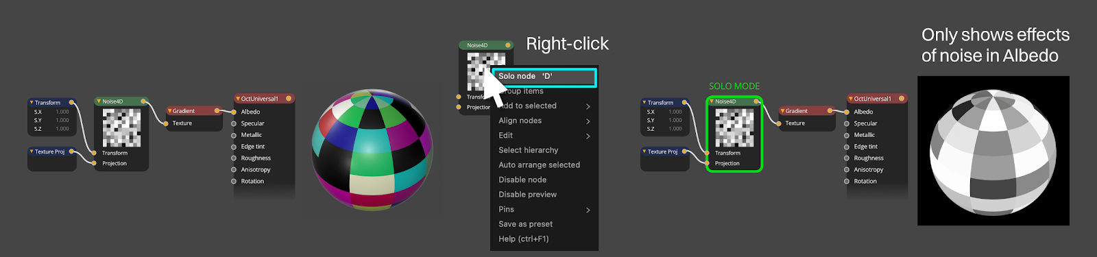Click OctUniversal1 output pin in colored-sphere graph
The height and width of the screenshot is (257, 1097).
[x=289, y=99]
